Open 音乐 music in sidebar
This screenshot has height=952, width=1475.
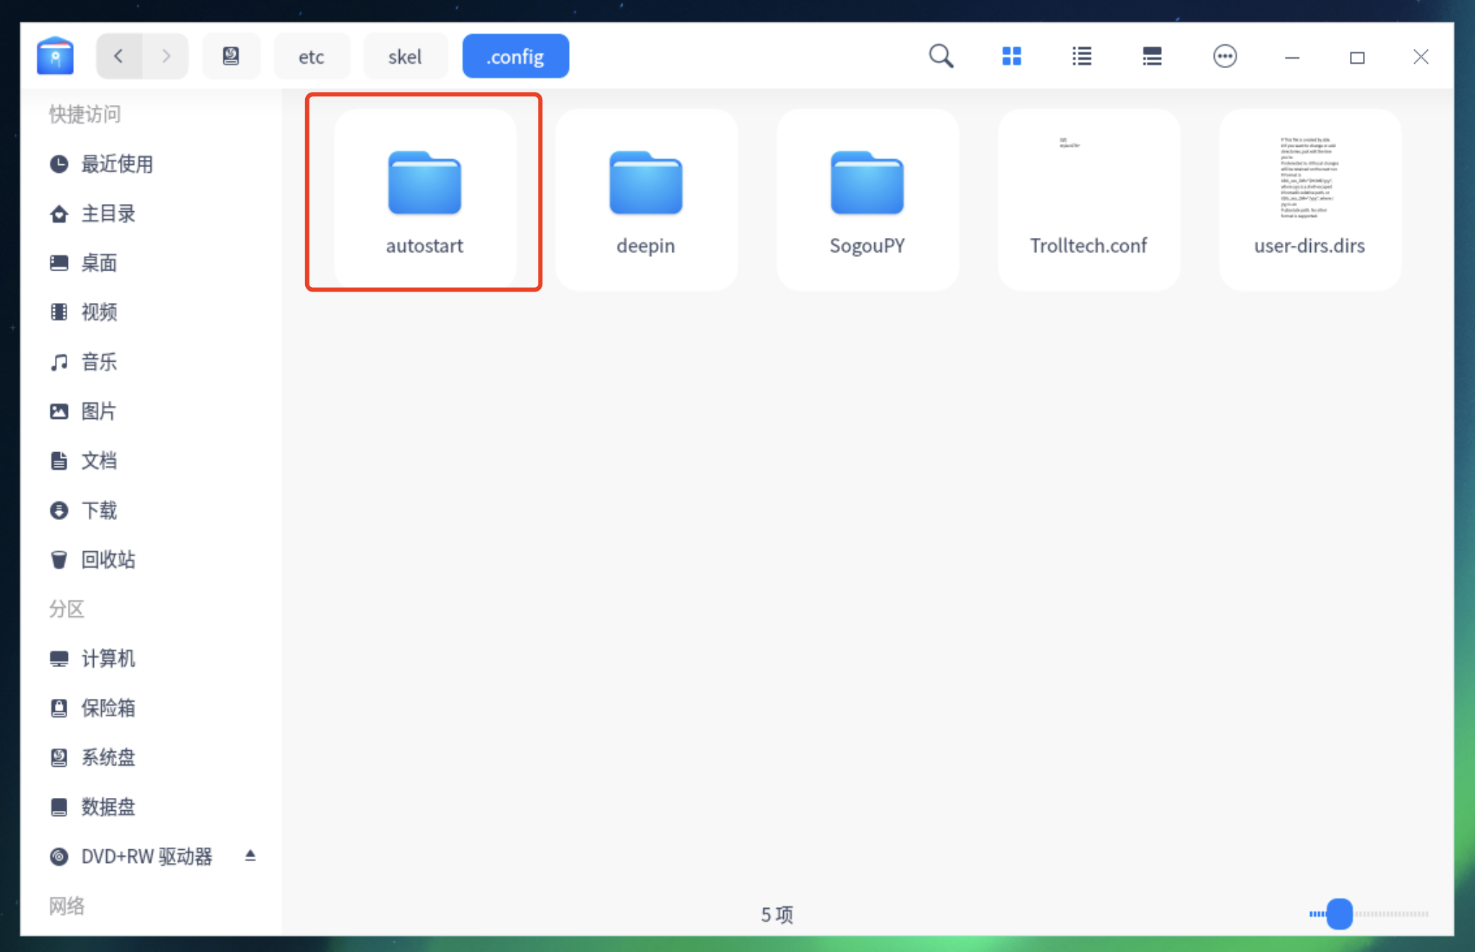152,362
